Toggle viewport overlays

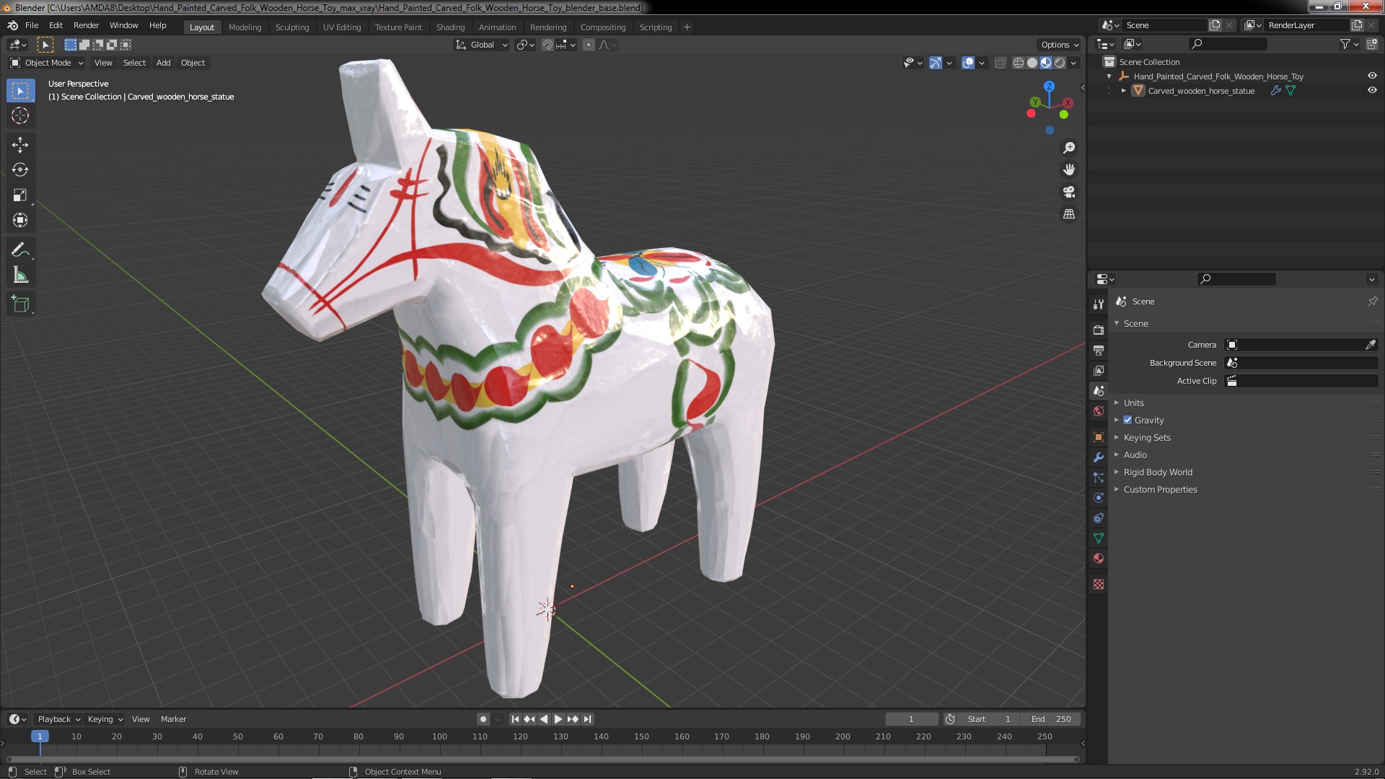[x=968, y=63]
